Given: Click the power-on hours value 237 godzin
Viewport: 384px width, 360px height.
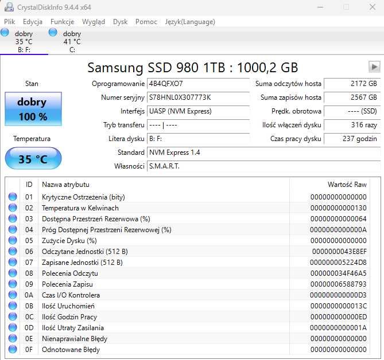Looking at the screenshot, I should click(352, 139).
